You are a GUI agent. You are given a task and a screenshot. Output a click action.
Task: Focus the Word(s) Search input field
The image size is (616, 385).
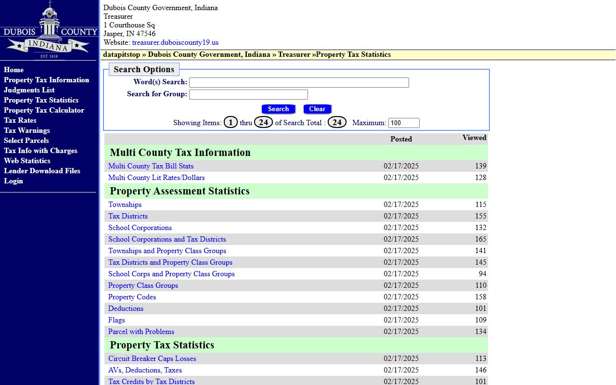pyautogui.click(x=299, y=82)
